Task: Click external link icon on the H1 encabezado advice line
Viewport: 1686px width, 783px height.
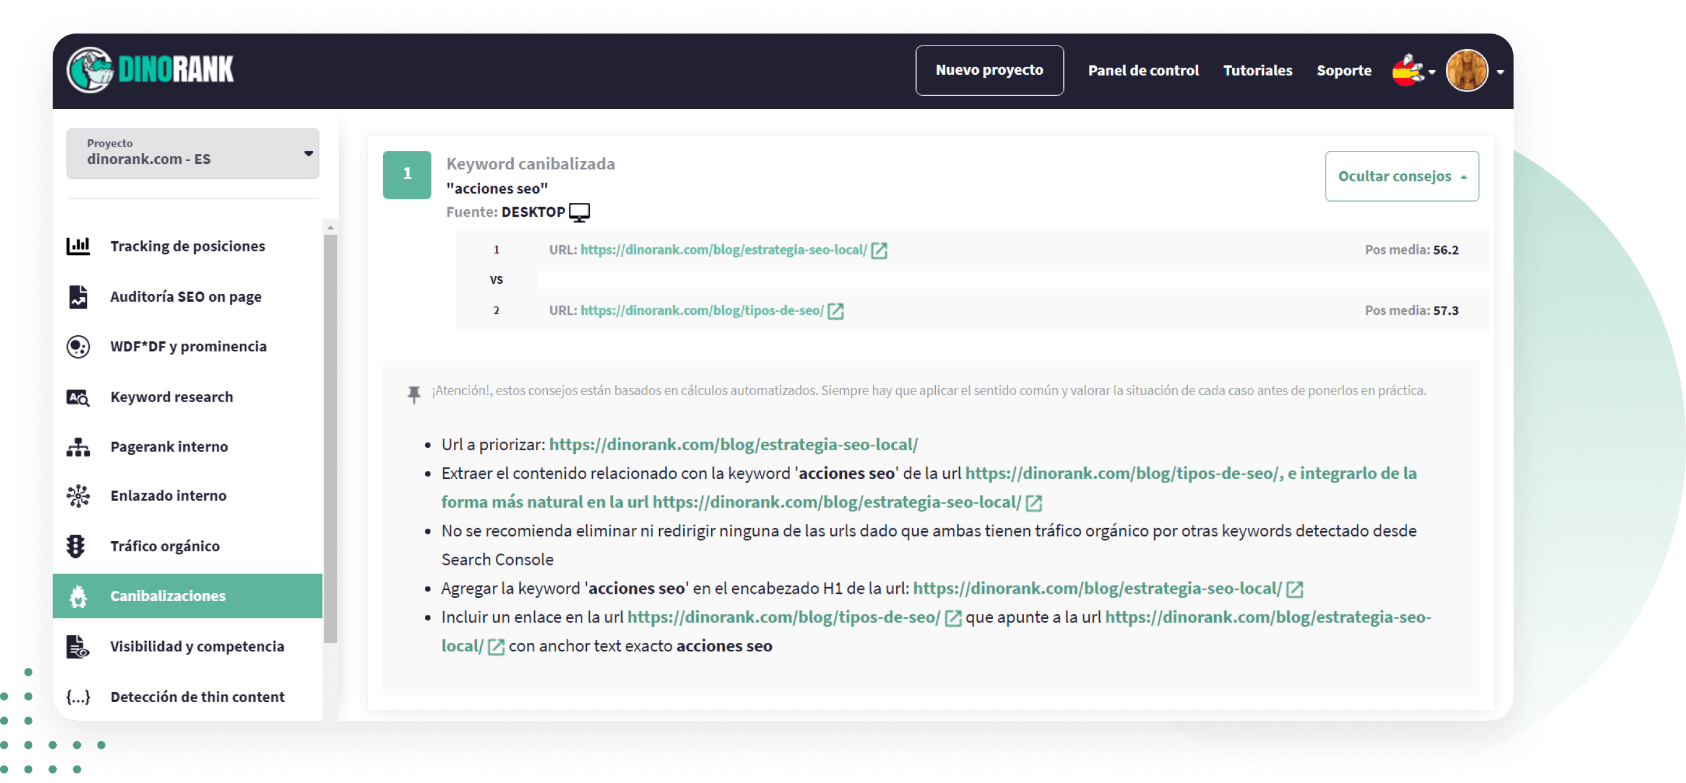Action: pos(1294,590)
